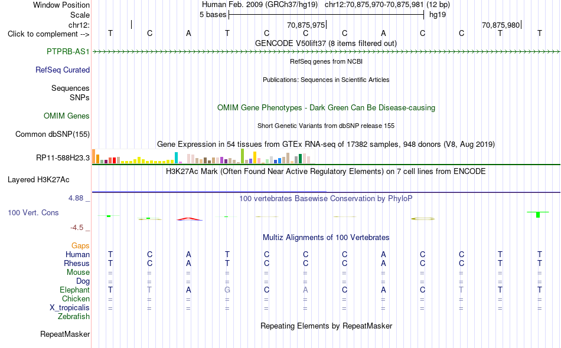
Task: Click 'Multiz Alignments of 100 Vertebrates' title
Action: coord(326,238)
